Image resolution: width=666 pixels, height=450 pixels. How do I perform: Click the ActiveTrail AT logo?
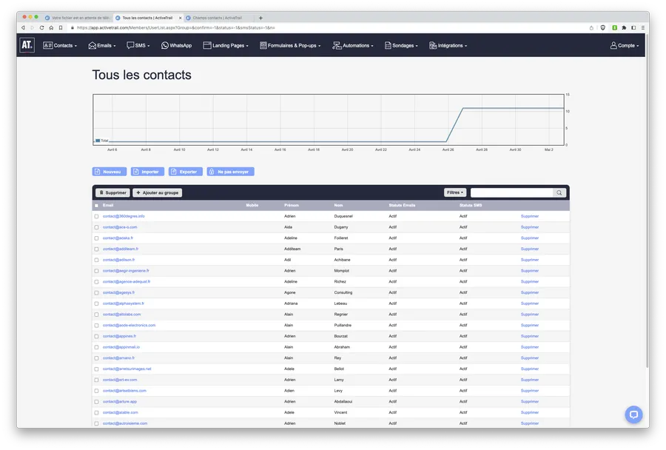[x=27, y=45]
